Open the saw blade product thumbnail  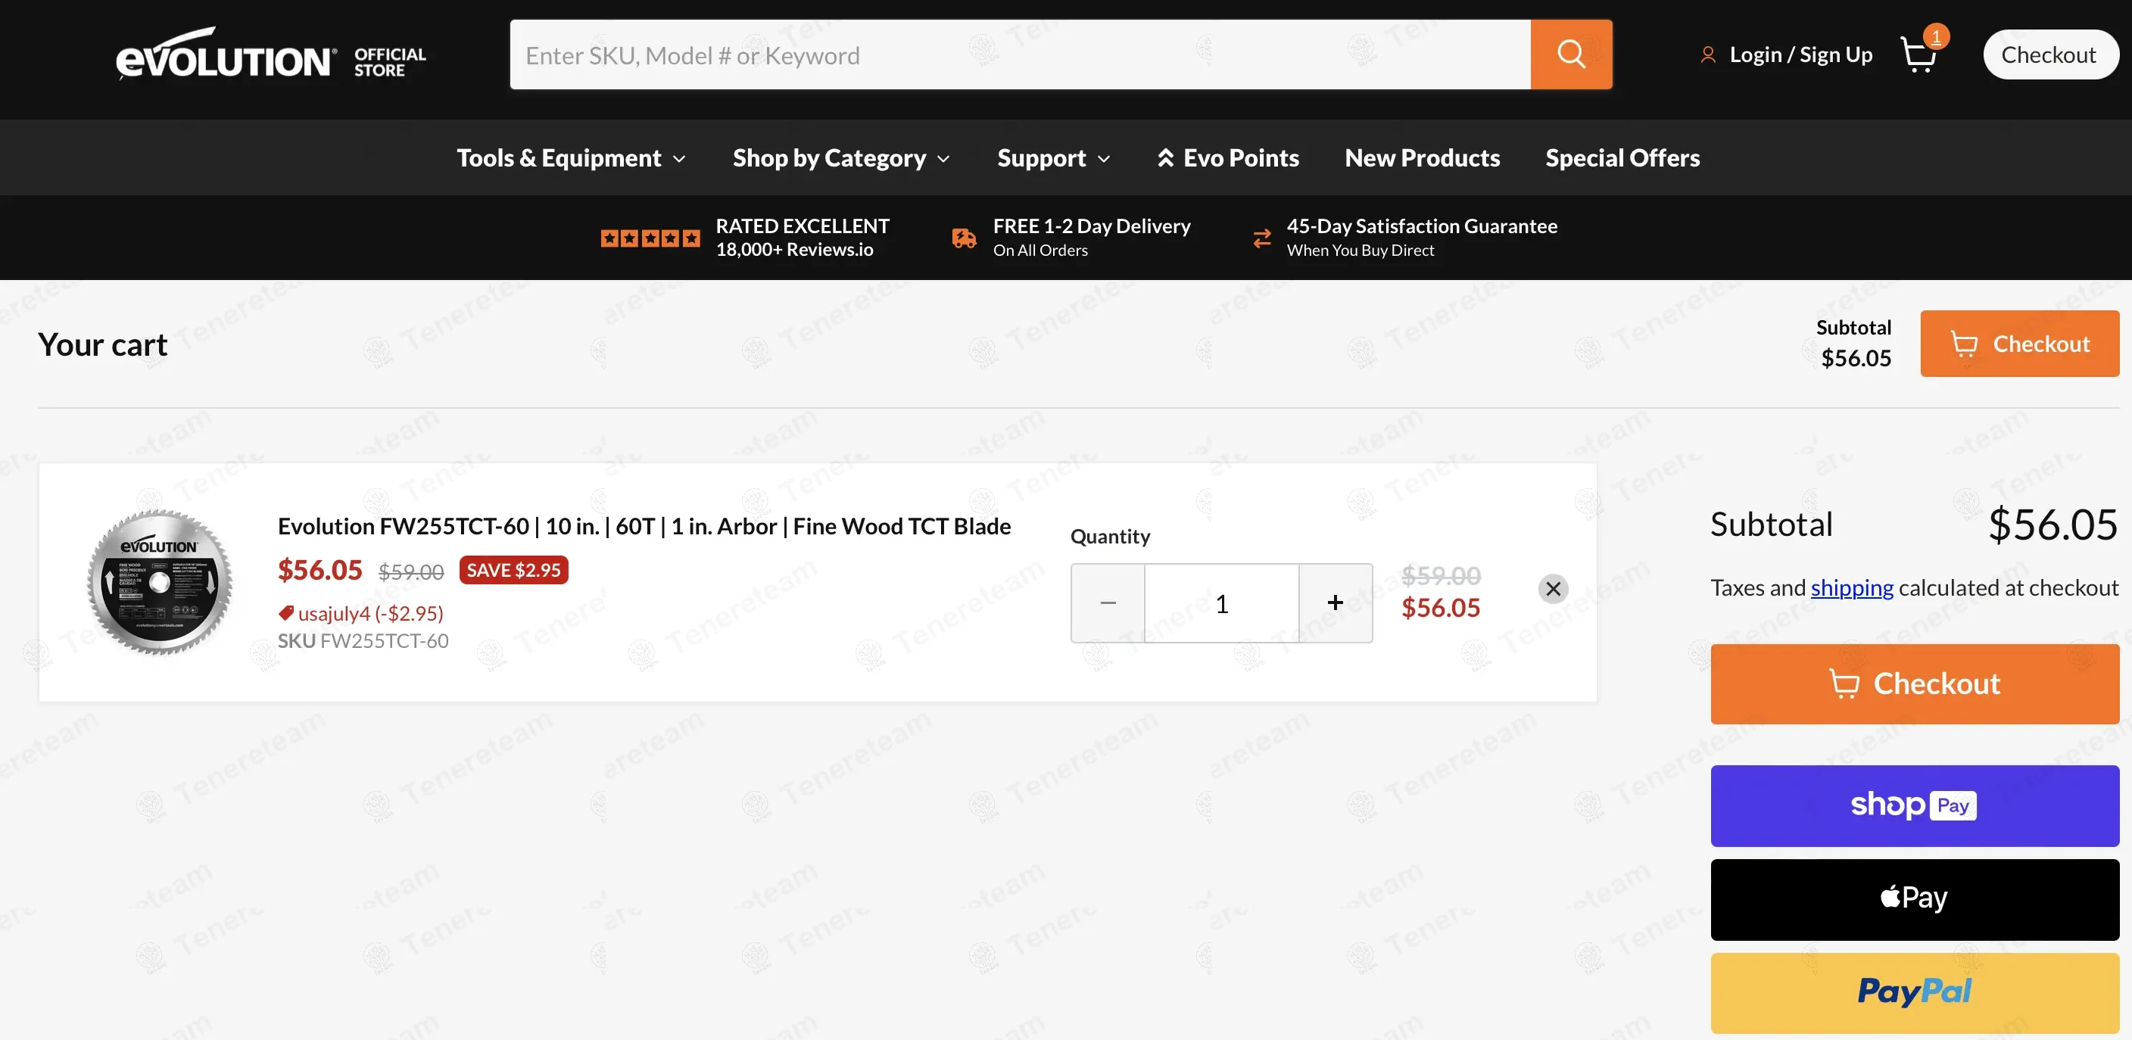160,583
